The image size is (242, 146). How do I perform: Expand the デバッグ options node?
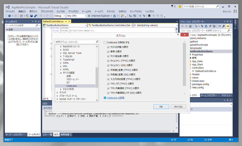(x=57, y=93)
